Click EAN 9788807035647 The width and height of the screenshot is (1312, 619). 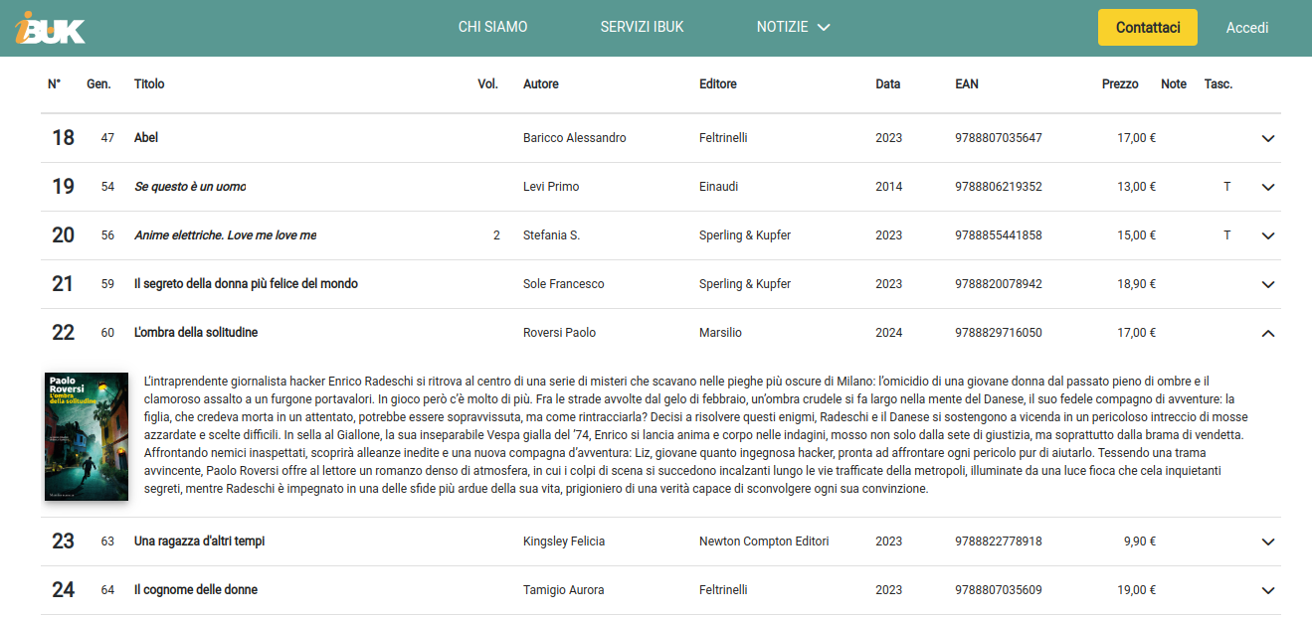click(999, 138)
